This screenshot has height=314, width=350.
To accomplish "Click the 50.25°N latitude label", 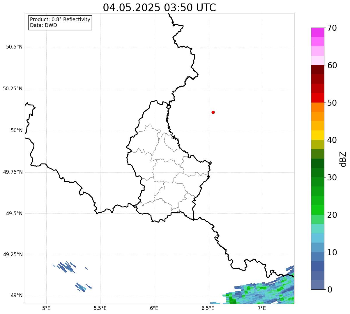I will click(x=13, y=89).
